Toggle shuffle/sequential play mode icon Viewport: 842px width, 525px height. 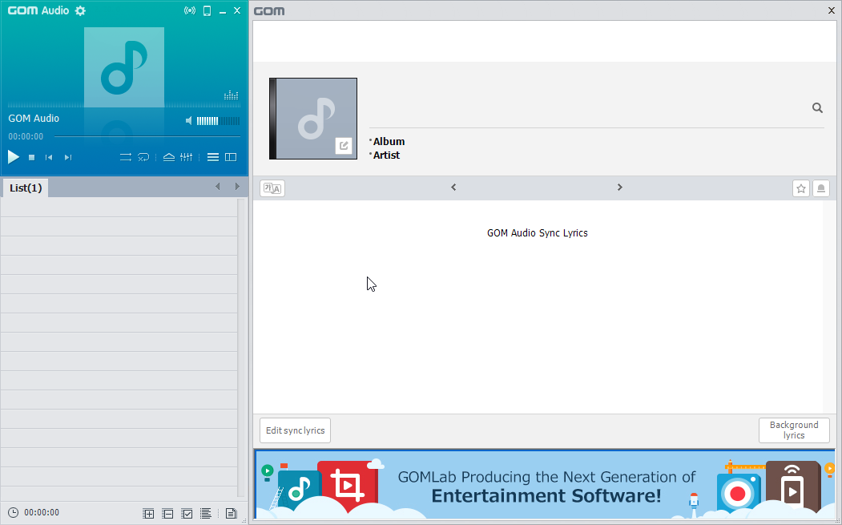tap(126, 157)
